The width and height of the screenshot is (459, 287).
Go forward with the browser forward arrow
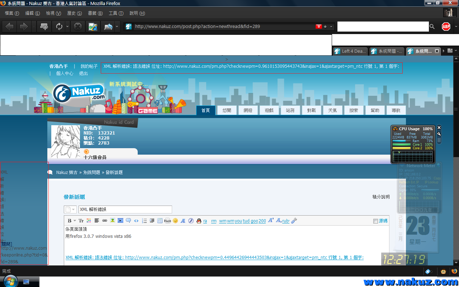pos(24,27)
